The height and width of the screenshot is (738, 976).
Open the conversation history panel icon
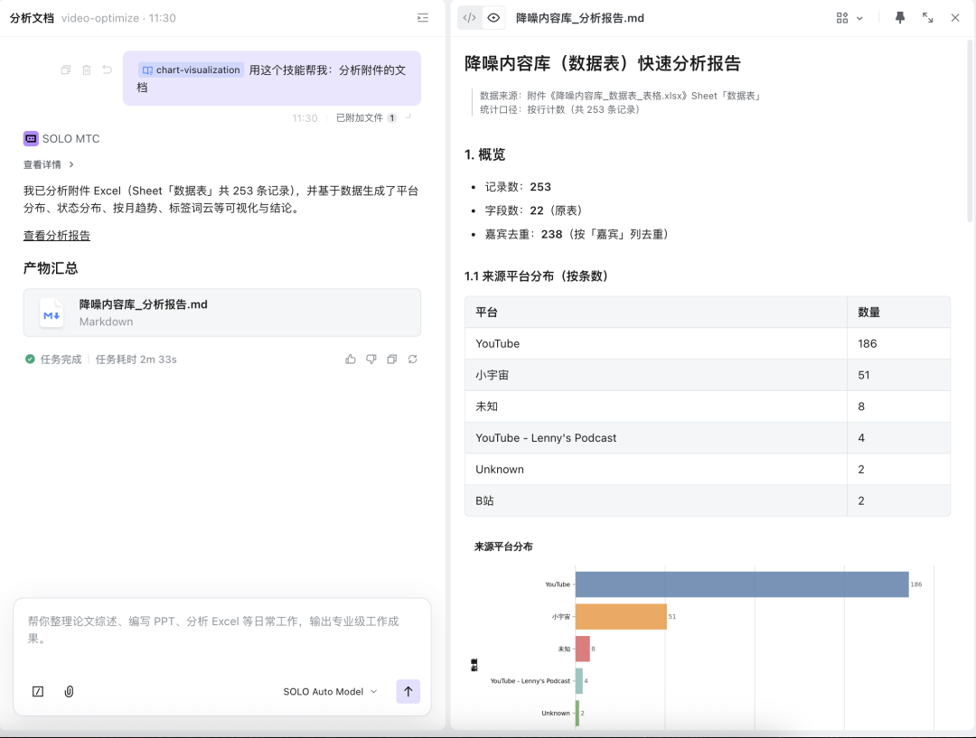[422, 17]
